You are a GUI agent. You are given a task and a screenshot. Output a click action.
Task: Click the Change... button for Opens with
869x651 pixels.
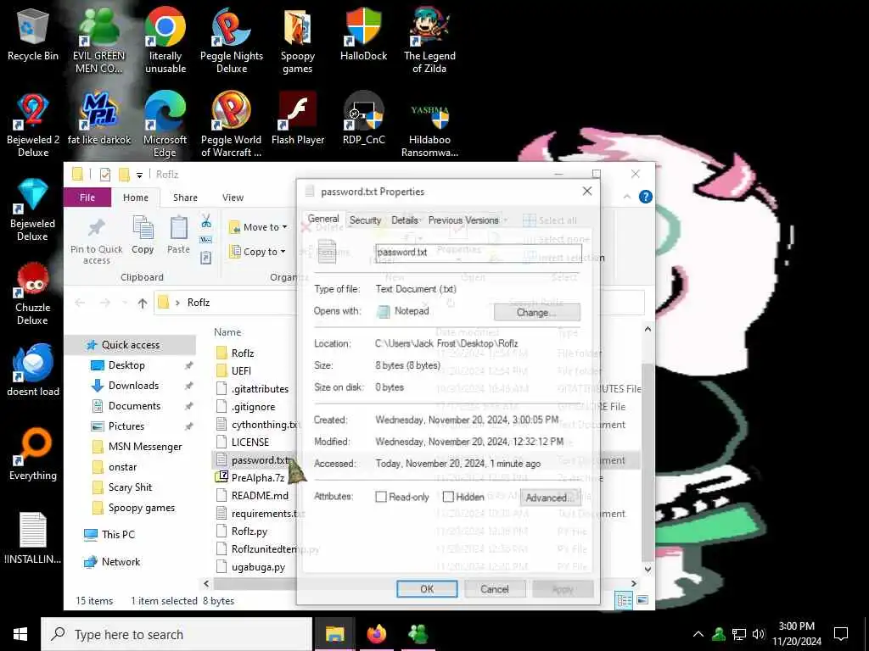536,312
